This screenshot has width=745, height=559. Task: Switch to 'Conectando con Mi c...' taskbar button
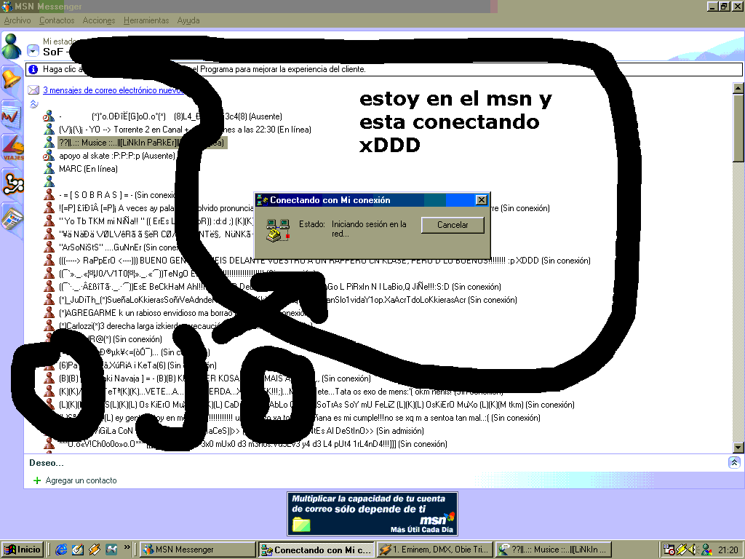tap(316, 550)
